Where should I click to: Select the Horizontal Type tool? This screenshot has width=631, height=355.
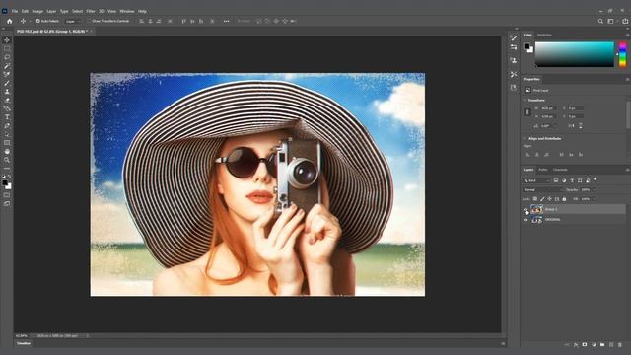click(x=7, y=117)
